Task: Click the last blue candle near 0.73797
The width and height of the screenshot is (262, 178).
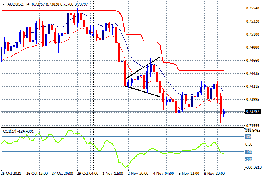Action: tap(224, 113)
